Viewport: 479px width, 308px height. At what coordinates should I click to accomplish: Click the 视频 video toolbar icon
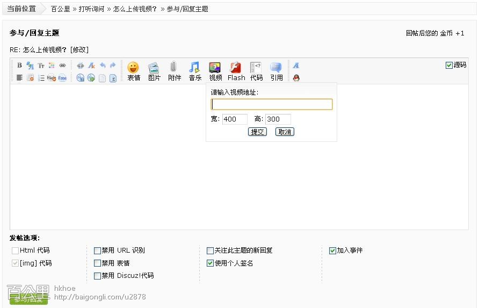215,71
